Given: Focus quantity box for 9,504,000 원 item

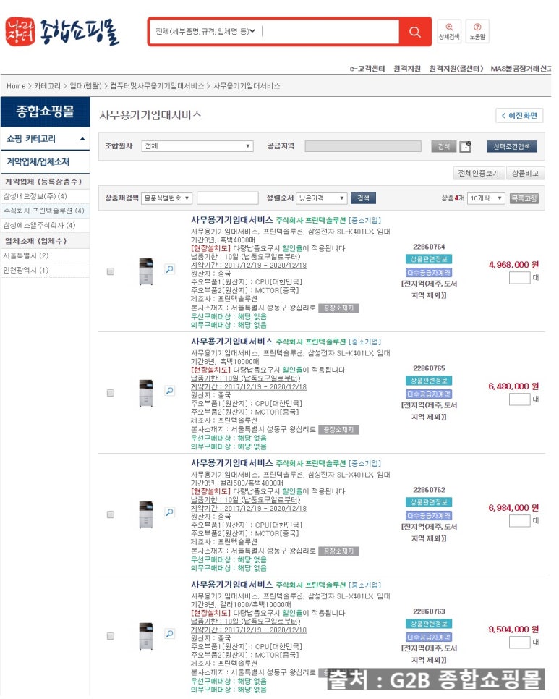Looking at the screenshot, I should [x=519, y=643].
